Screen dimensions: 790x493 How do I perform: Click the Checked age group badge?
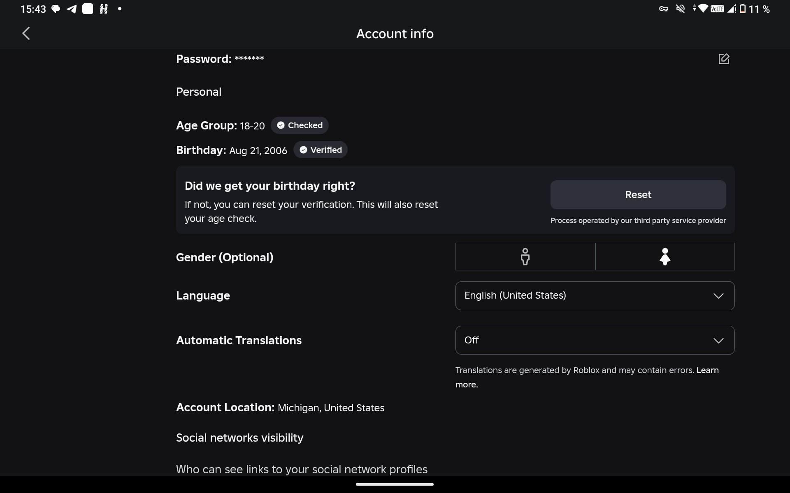300,125
